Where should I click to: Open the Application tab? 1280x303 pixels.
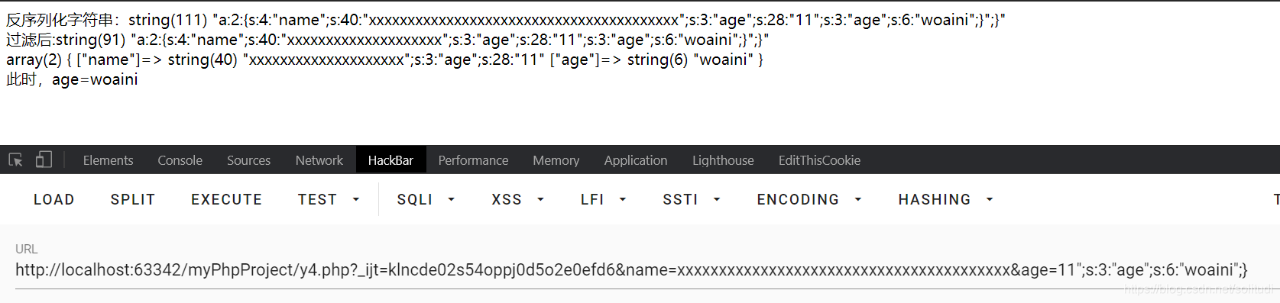coord(635,160)
